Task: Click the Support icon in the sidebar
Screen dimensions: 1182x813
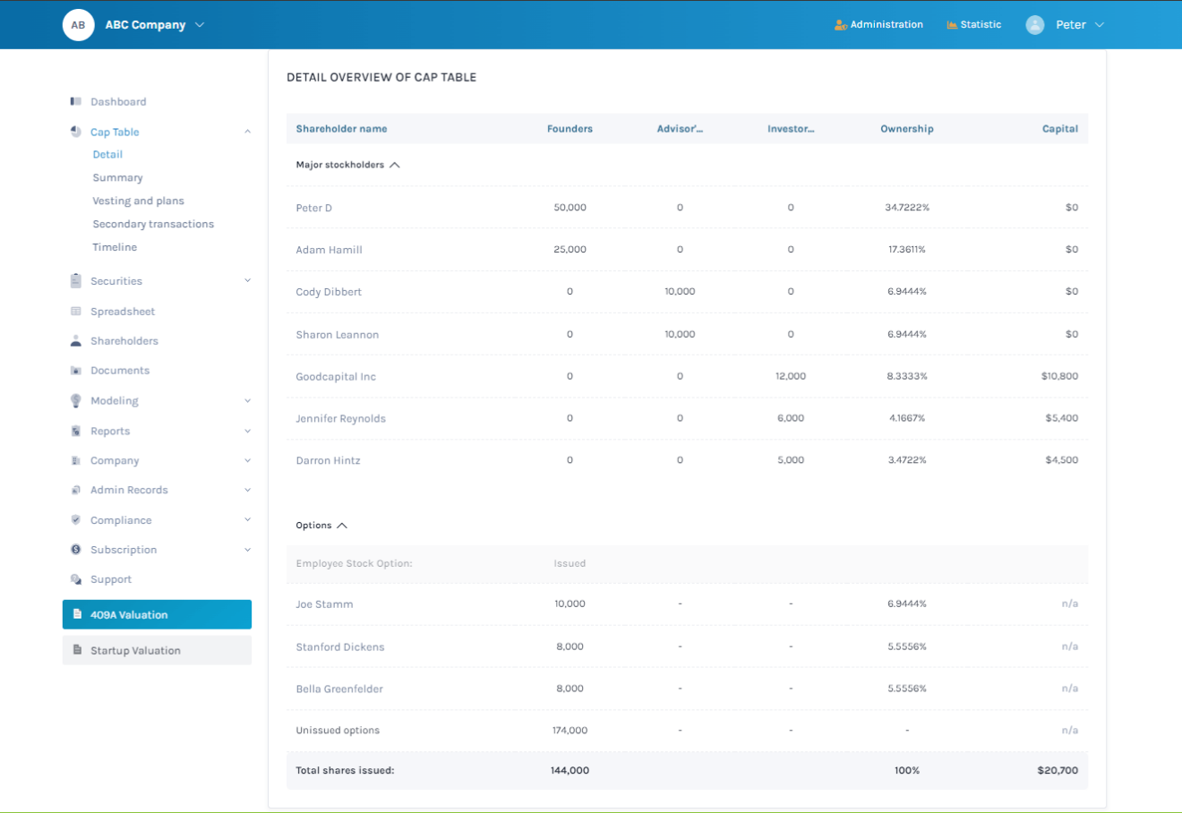Action: 75,579
